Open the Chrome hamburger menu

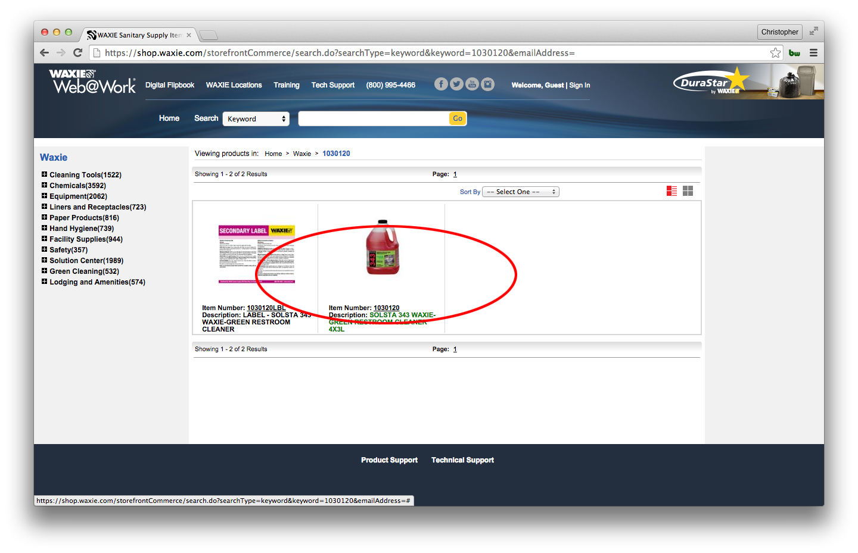[x=813, y=53]
